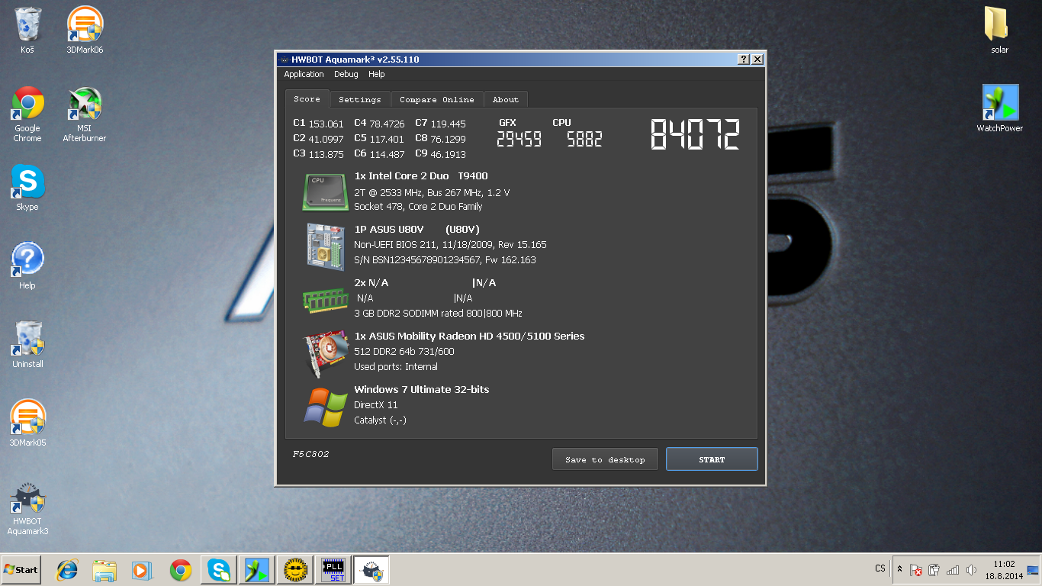The height and width of the screenshot is (586, 1042).
Task: Click the Save to desktop button
Action: (x=605, y=459)
